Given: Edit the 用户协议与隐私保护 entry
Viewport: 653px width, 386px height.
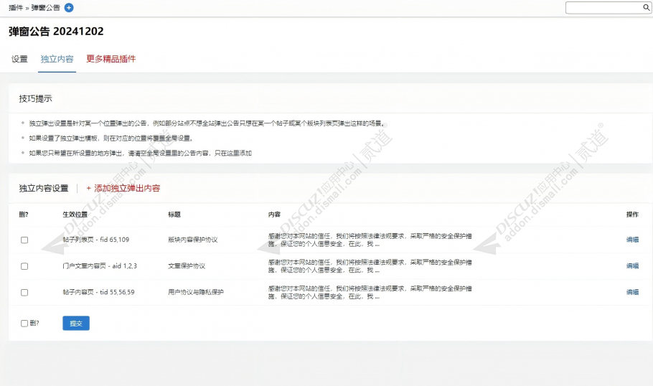Looking at the screenshot, I should pos(632,292).
